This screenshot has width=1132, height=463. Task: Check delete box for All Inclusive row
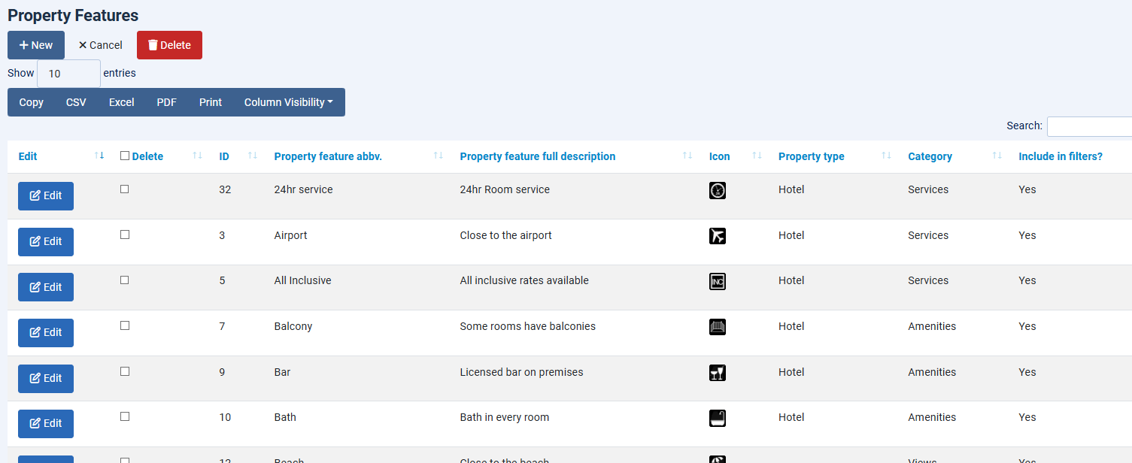[125, 280]
